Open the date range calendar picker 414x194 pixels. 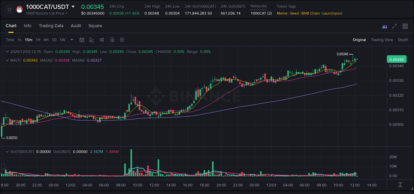coord(82,40)
